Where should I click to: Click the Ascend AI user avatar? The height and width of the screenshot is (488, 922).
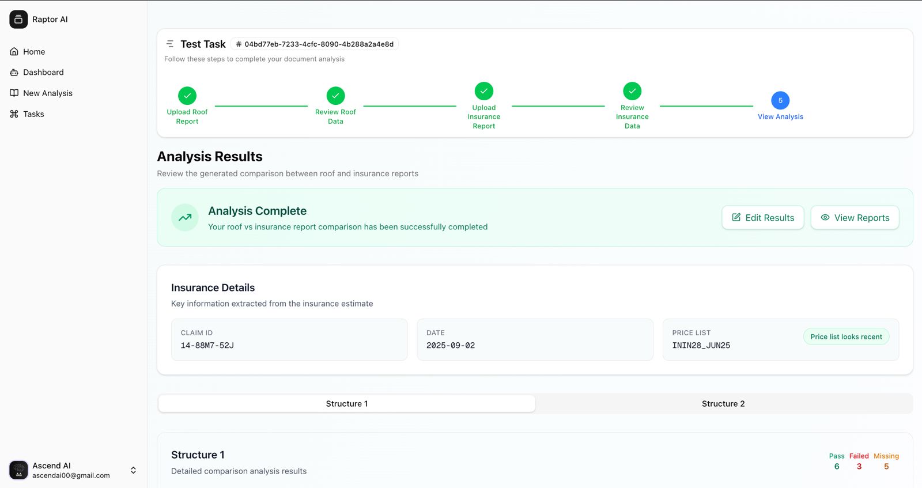(18, 470)
